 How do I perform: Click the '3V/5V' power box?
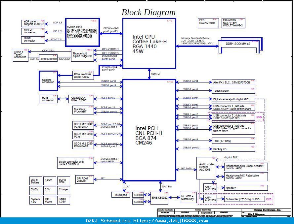click(36, 190)
